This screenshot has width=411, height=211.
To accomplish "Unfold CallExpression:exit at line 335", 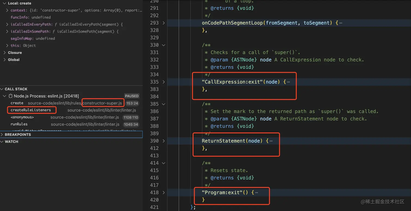I will [x=164, y=82].
